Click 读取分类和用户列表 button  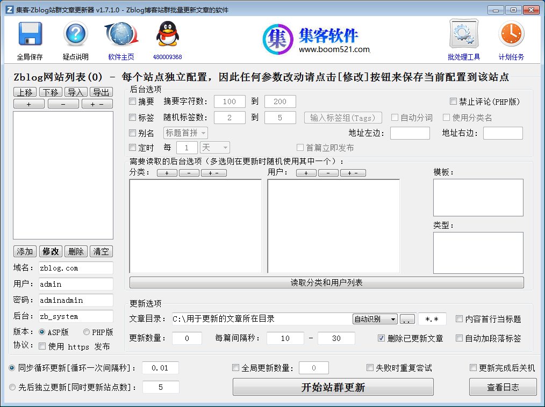pos(326,282)
